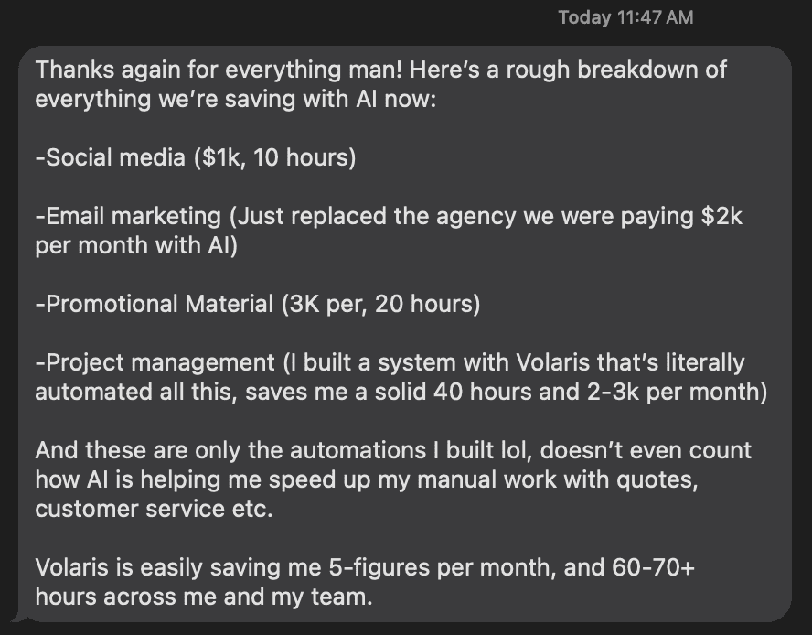Click the Social media ($1k, 10 hours) line
The width and height of the screenshot is (812, 635).
click(x=196, y=157)
